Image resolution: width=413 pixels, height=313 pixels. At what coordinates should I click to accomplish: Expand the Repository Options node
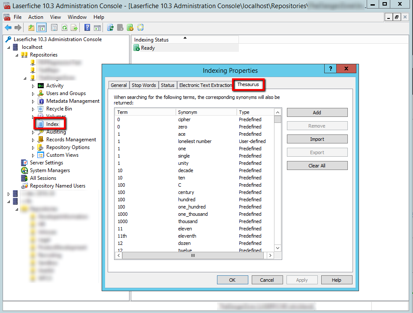click(x=33, y=148)
